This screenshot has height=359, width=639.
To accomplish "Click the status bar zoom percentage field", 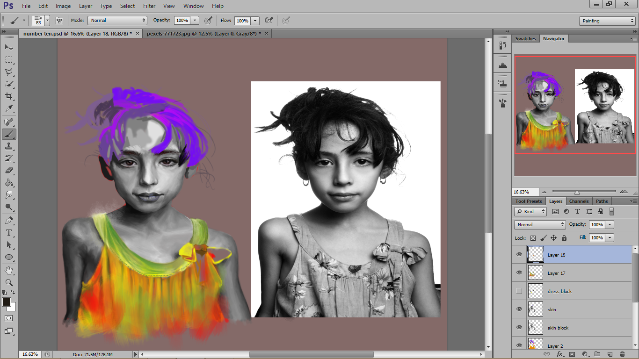I will pos(30,355).
